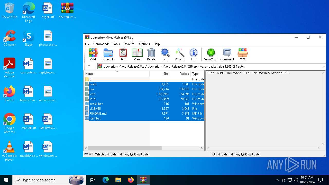The height and width of the screenshot is (185, 329).
Task: Select install.bat file row
Action: pos(144,104)
